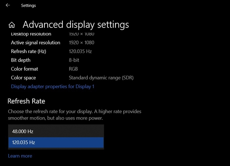The width and height of the screenshot is (230, 166).
Task: Click the Settings window title text
Action: click(x=28, y=6)
